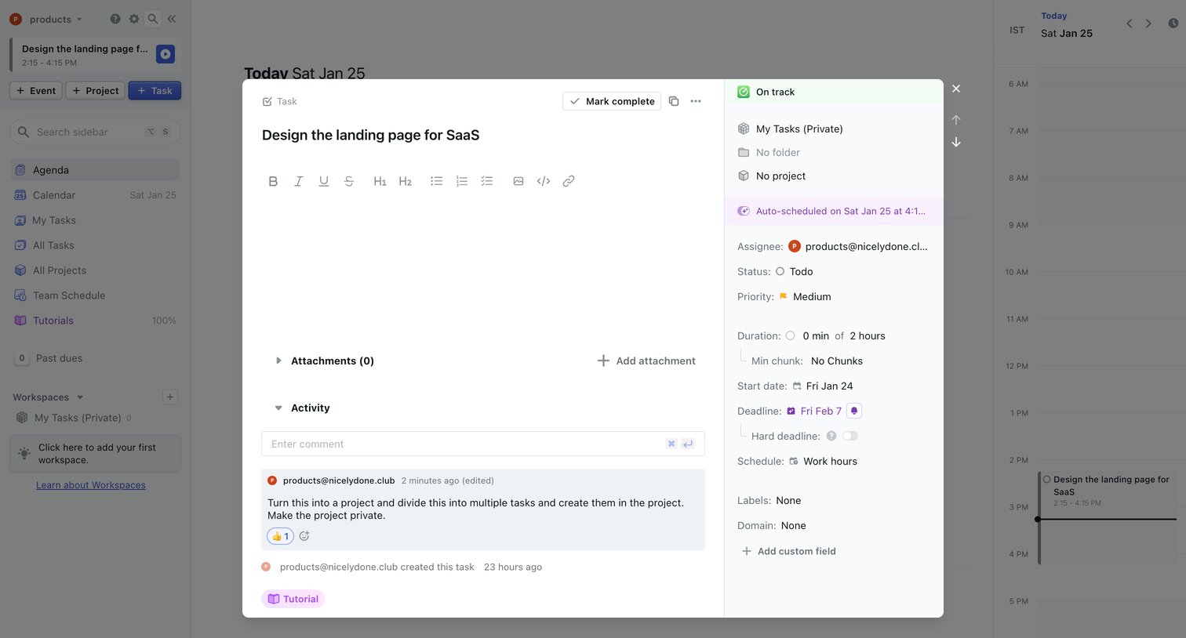This screenshot has height=638, width=1186.
Task: Insert an image in the description
Action: [x=518, y=181]
